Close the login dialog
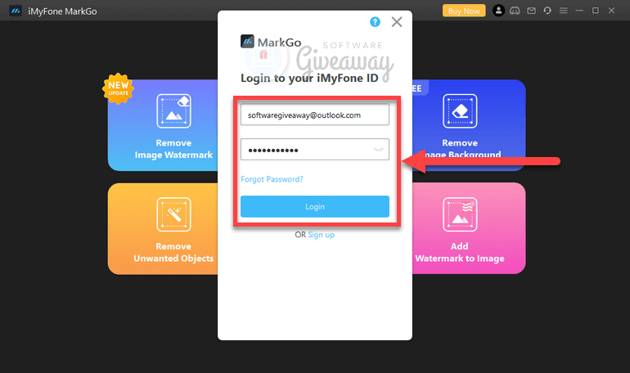The height and width of the screenshot is (373, 630). point(397,22)
